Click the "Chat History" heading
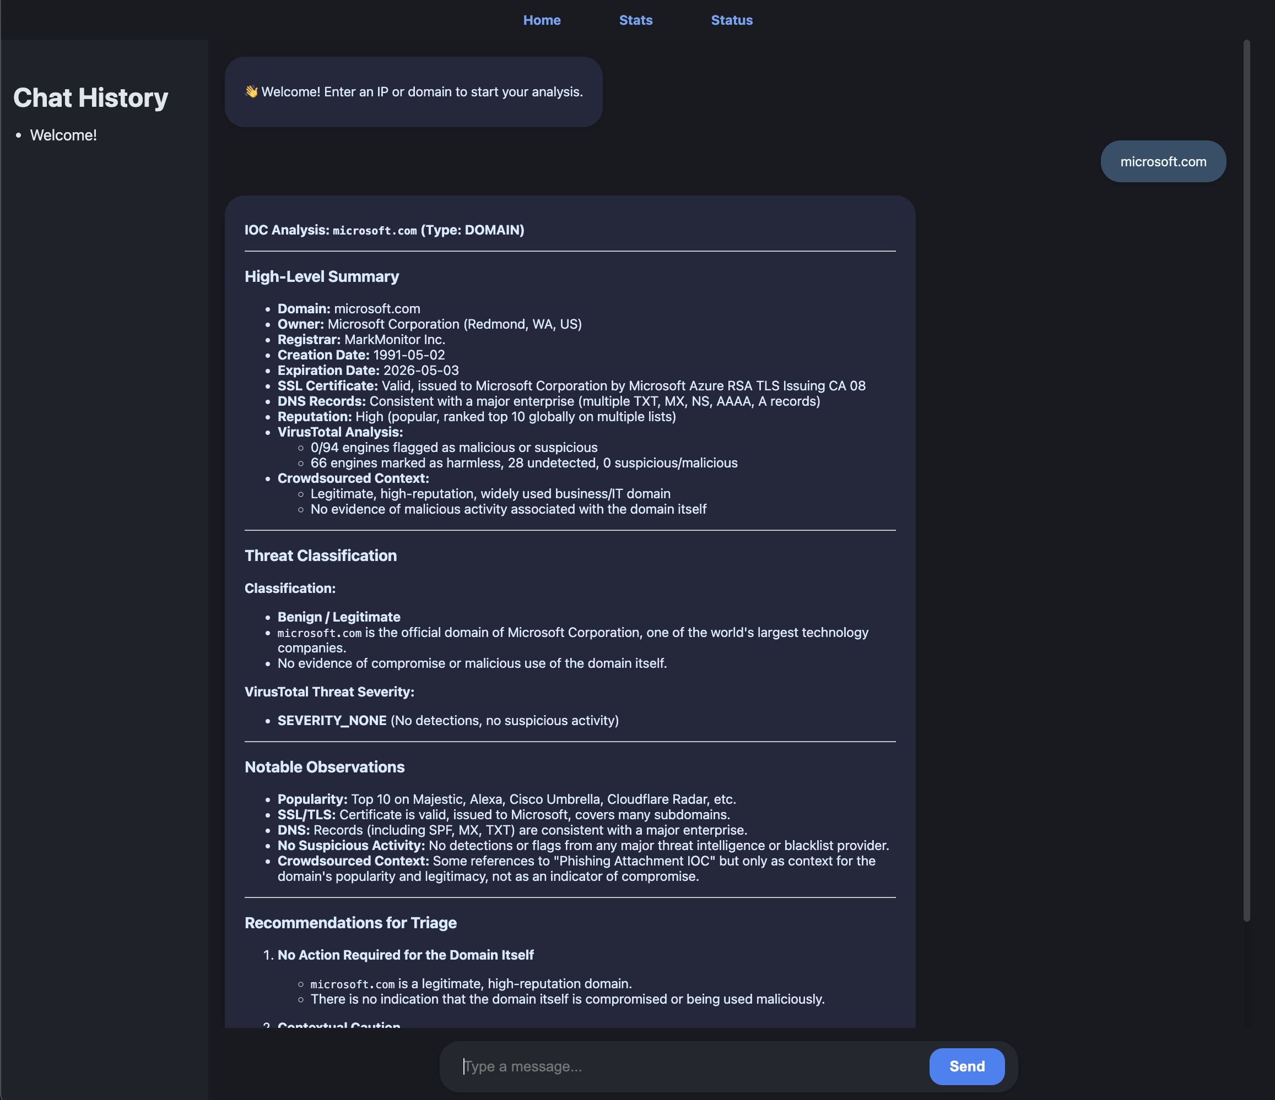 (90, 98)
